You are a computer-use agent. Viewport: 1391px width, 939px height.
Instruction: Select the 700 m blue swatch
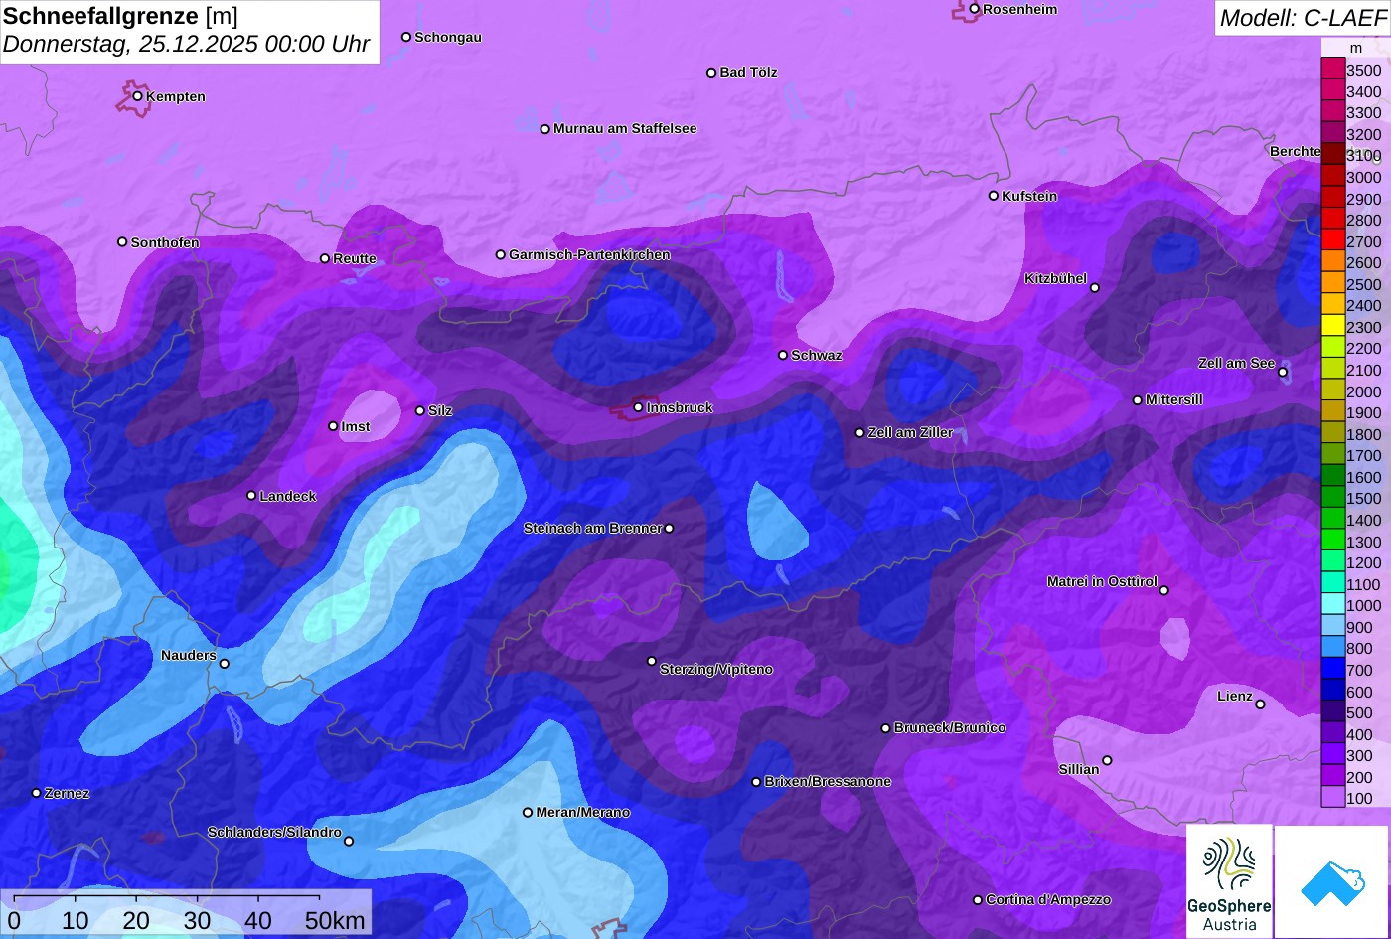[x=1332, y=669]
